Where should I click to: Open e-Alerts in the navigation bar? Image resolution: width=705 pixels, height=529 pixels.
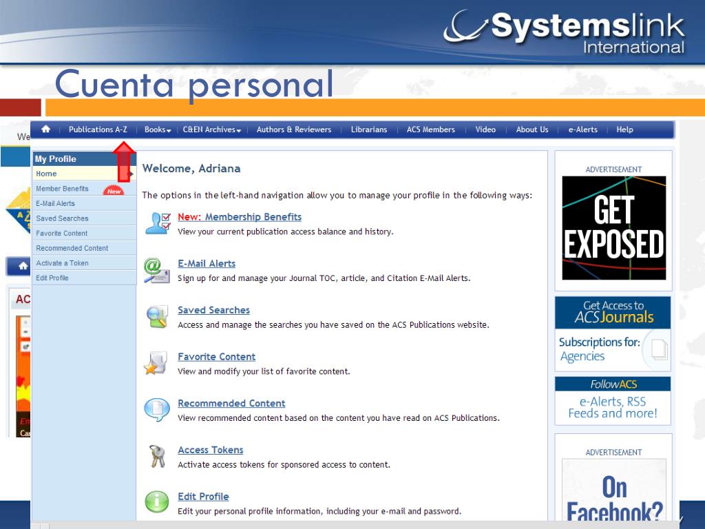582,129
